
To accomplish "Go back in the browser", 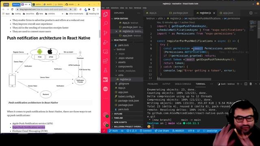I will (4, 9).
